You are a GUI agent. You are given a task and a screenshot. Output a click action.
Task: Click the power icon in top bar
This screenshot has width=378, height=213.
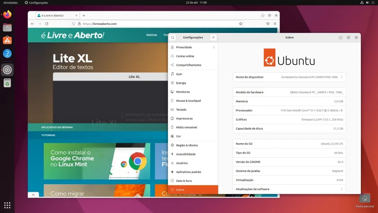click(x=373, y=2)
